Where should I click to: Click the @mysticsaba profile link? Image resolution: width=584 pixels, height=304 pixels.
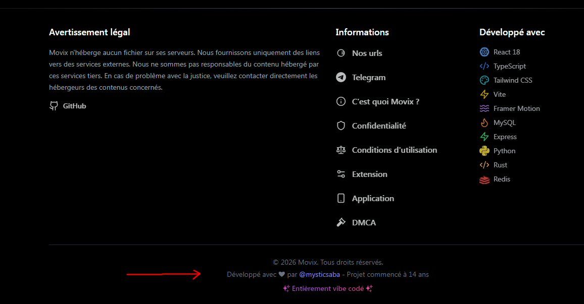pyautogui.click(x=319, y=274)
